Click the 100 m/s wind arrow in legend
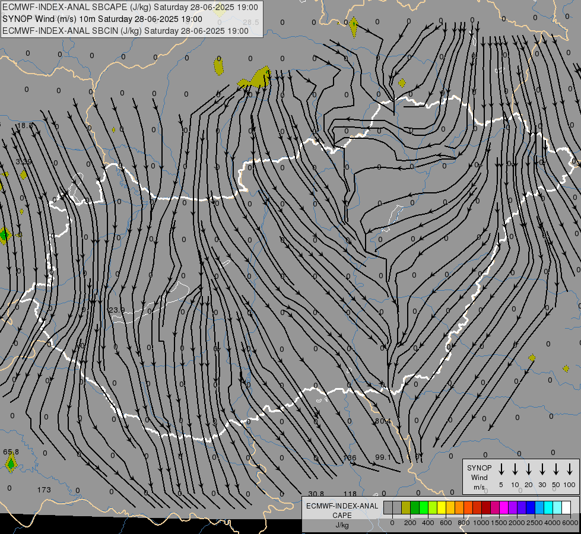Screen dimensions: 581x534 coord(570,469)
